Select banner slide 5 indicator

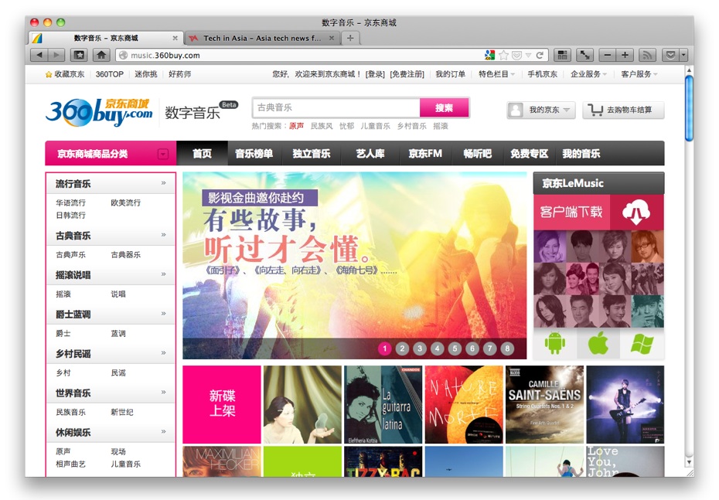pos(455,349)
